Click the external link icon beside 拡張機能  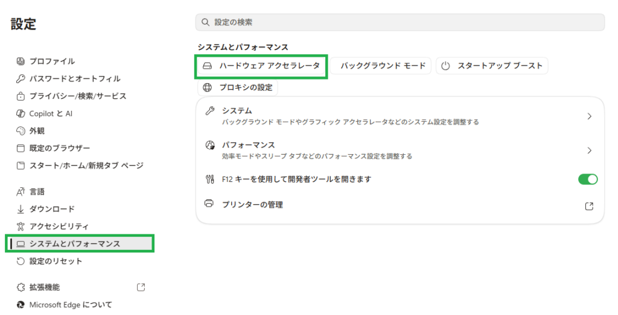tap(141, 287)
